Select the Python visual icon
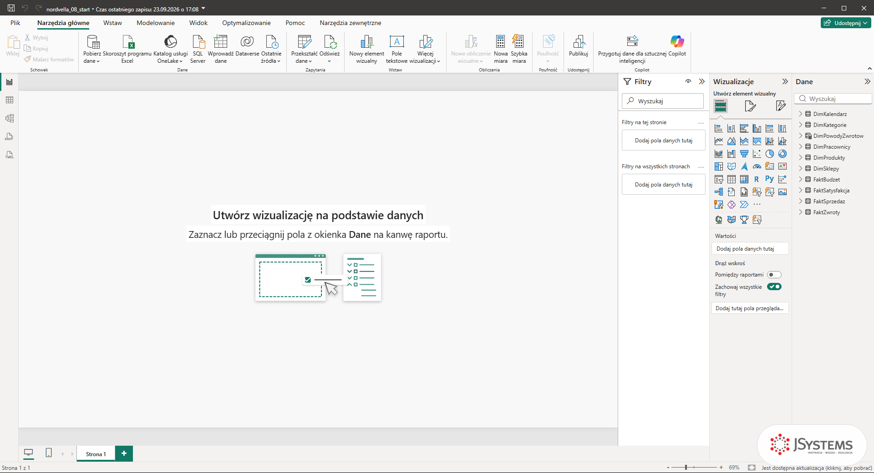The image size is (874, 473). coord(769,179)
